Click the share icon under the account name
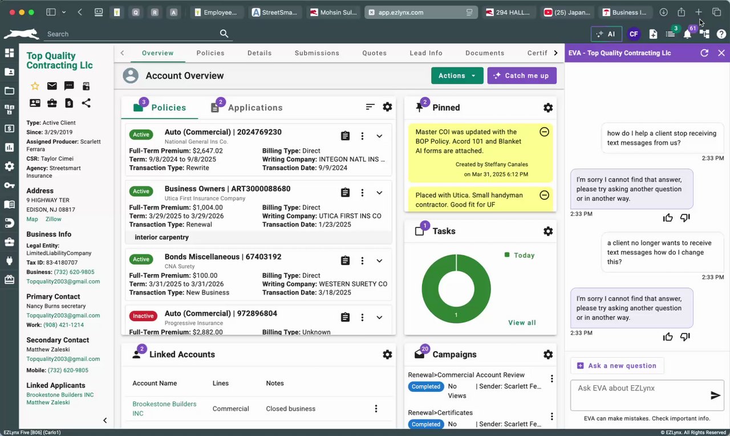 click(x=86, y=103)
